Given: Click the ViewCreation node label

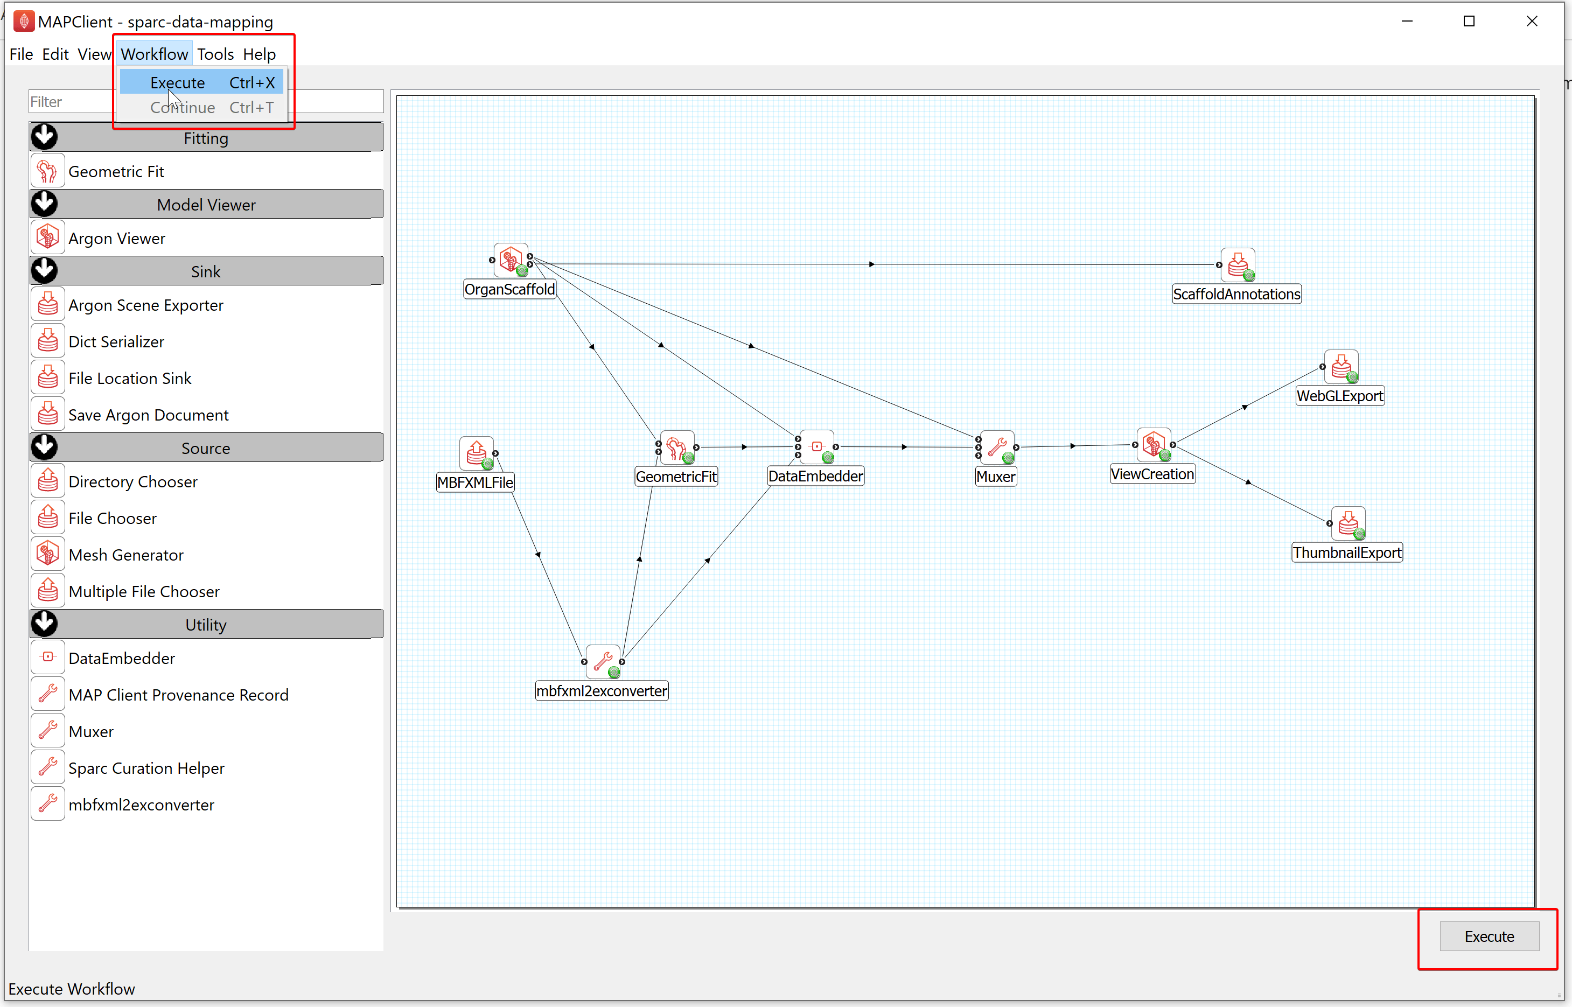Looking at the screenshot, I should [x=1152, y=474].
